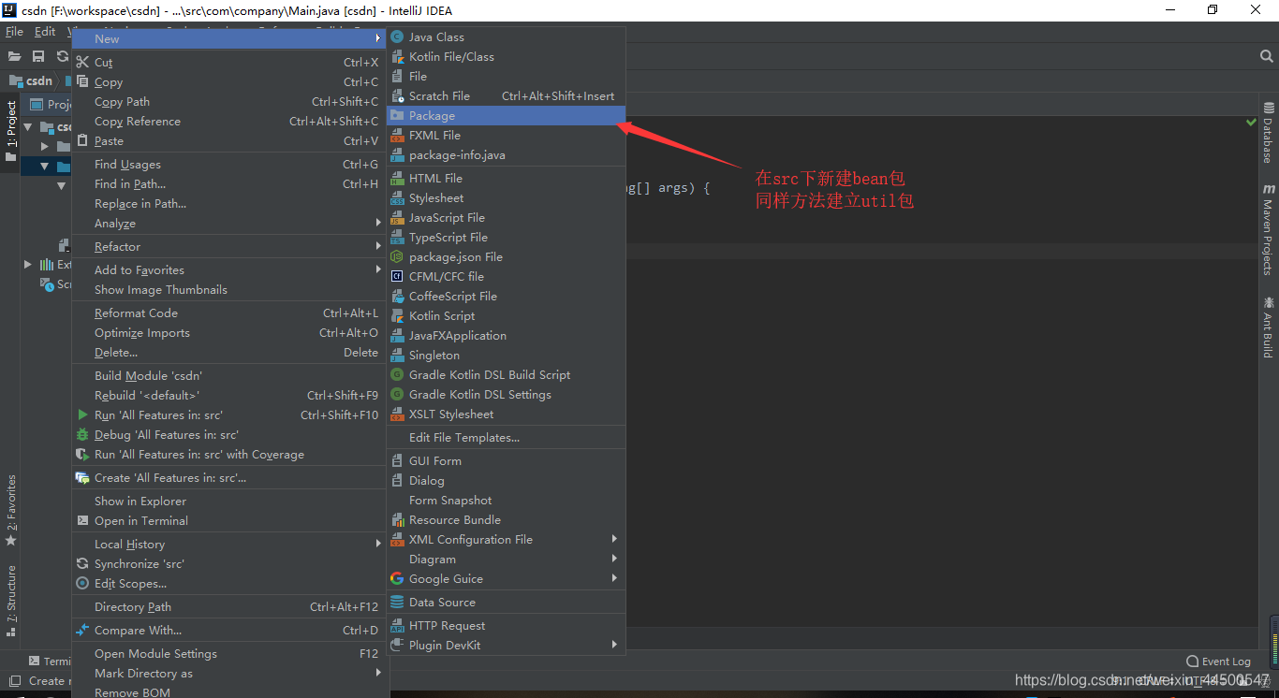
Task: Choose Reformat Code
Action: 229,313
